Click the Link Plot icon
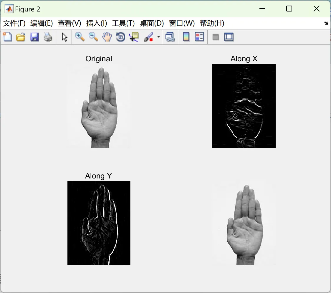This screenshot has height=293, width=331. tap(170, 37)
